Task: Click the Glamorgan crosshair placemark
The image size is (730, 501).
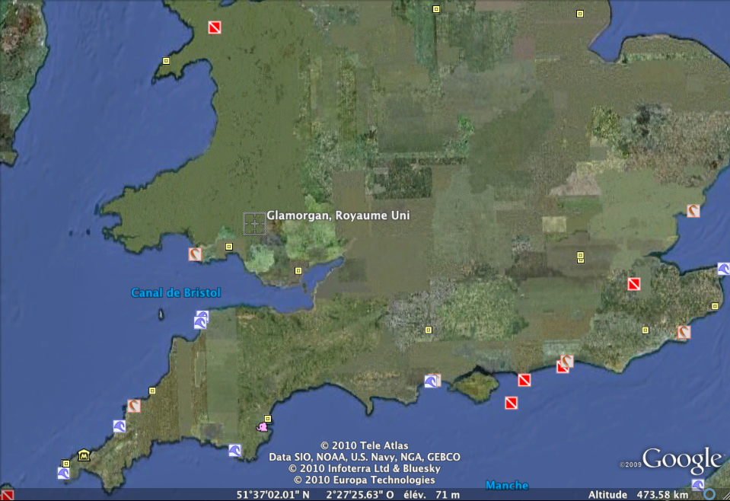Action: 254,223
